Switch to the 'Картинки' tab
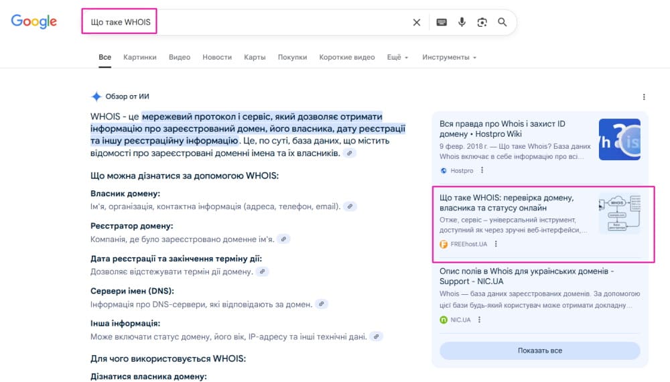The image size is (670, 382). coord(140,57)
